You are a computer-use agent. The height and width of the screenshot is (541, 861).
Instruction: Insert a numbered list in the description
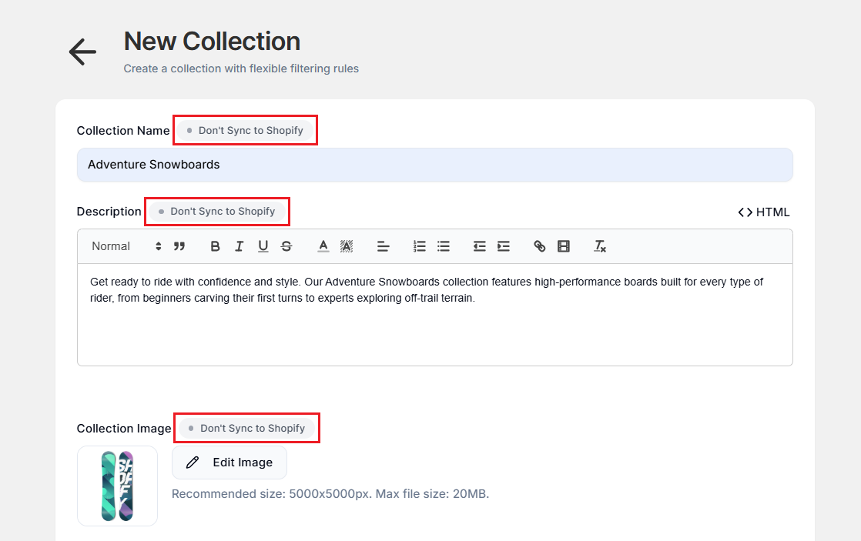(x=419, y=246)
